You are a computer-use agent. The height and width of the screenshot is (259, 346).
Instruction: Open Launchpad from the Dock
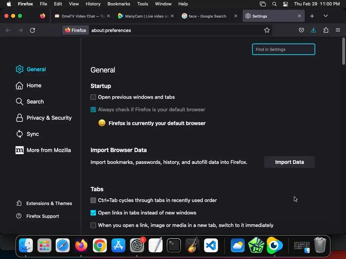44,245
